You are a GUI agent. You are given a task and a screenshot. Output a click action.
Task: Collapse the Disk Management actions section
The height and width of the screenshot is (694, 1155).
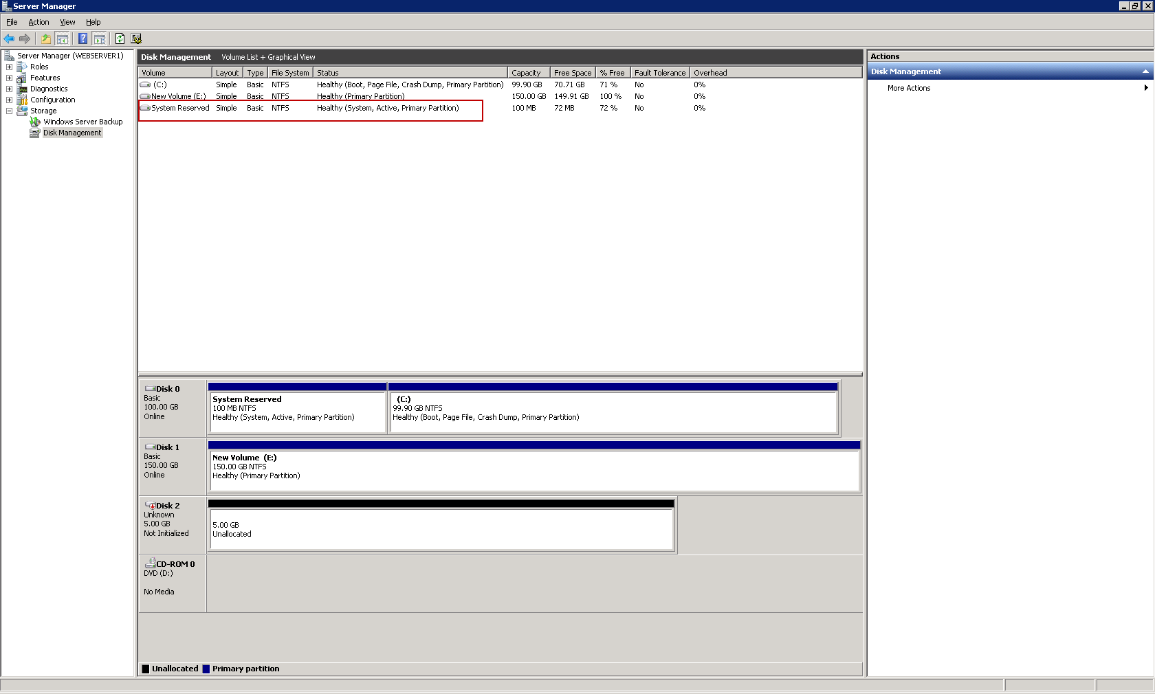1145,71
